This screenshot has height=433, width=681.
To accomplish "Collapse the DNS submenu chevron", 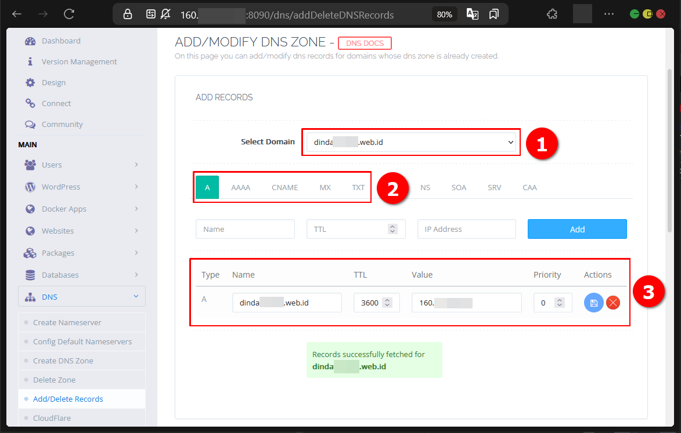I will 136,296.
